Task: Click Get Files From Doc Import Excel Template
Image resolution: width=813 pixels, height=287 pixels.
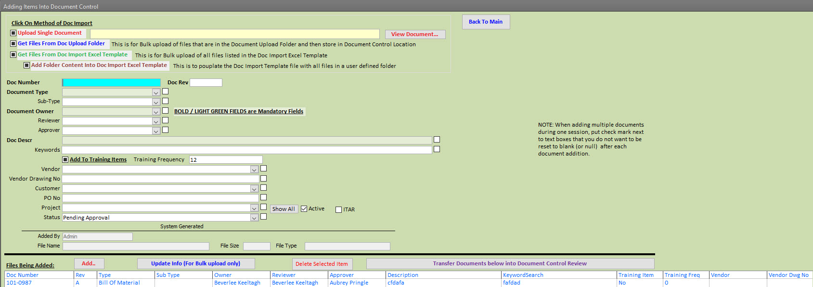Action: click(73, 55)
